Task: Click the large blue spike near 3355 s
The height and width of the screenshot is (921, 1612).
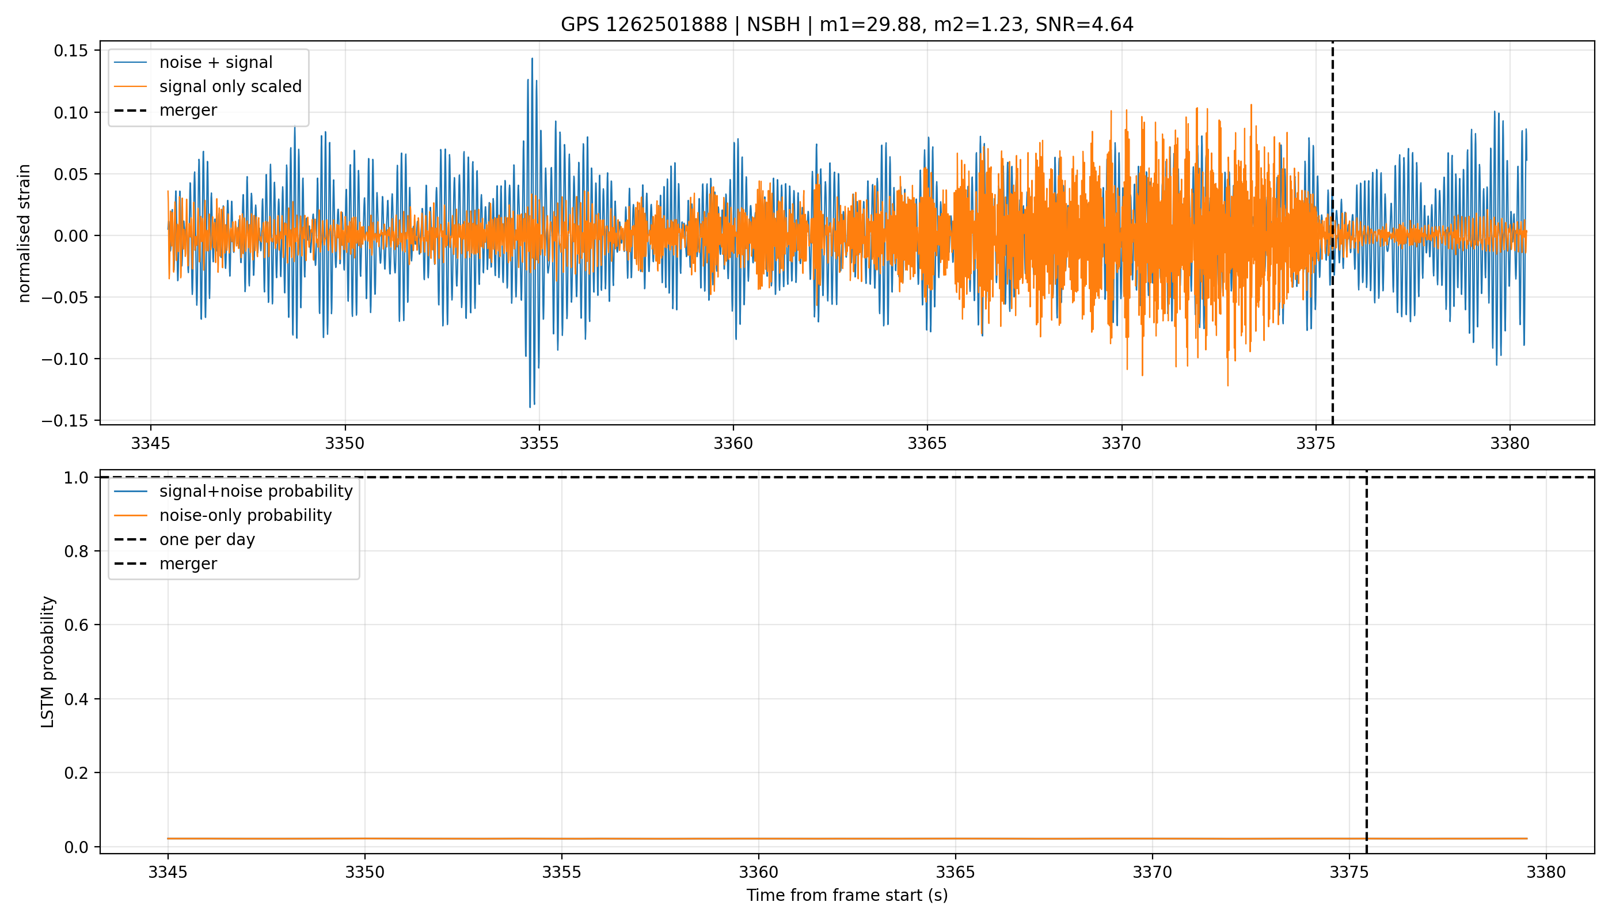Action: tap(531, 233)
